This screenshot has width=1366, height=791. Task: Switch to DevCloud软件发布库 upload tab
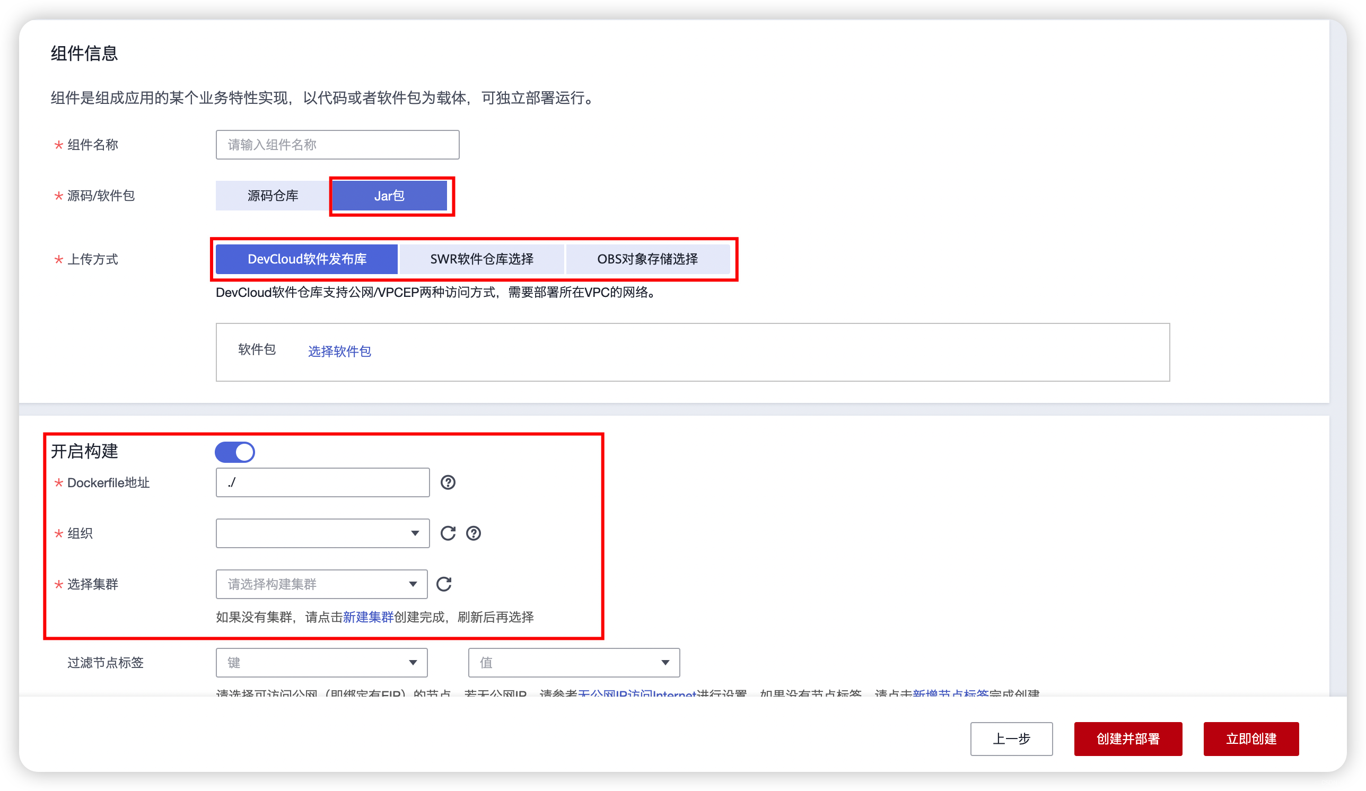point(307,259)
